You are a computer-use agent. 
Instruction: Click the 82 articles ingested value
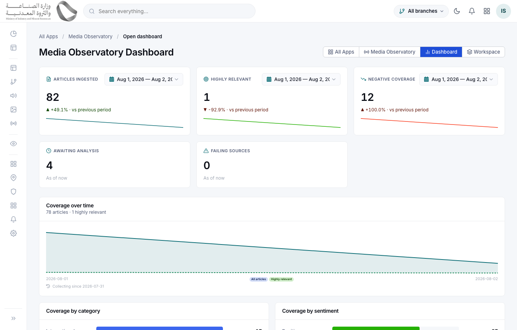[x=53, y=97]
